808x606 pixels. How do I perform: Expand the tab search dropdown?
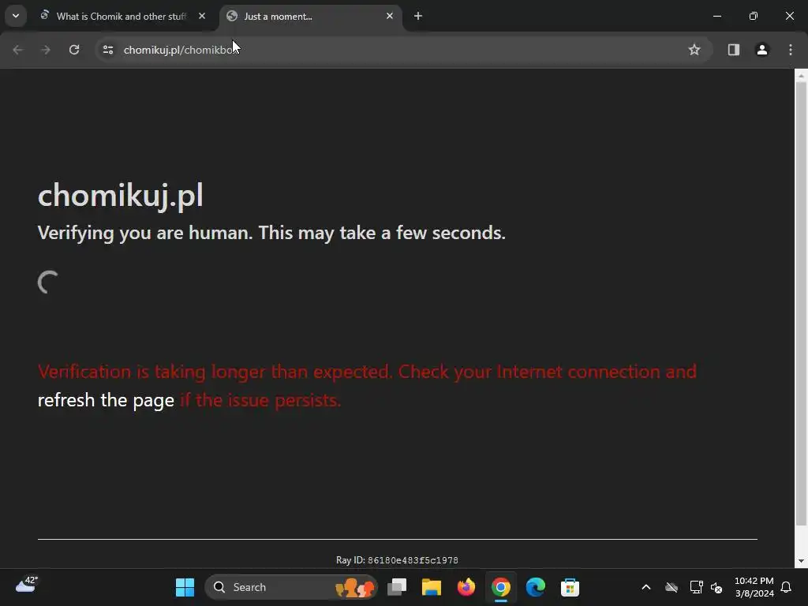(16, 16)
